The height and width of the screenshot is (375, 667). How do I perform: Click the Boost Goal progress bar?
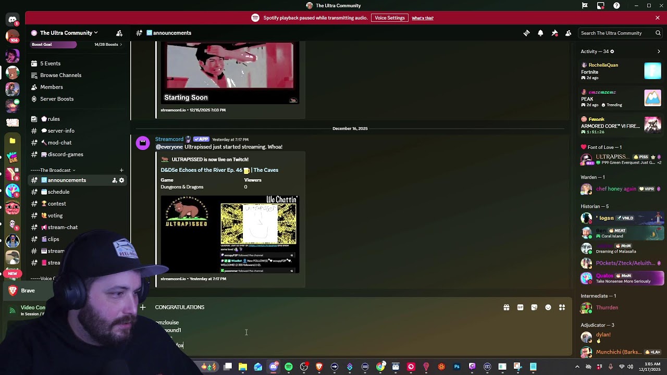53,44
